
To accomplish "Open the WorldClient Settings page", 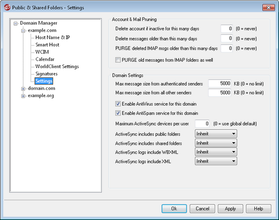I will [57, 67].
